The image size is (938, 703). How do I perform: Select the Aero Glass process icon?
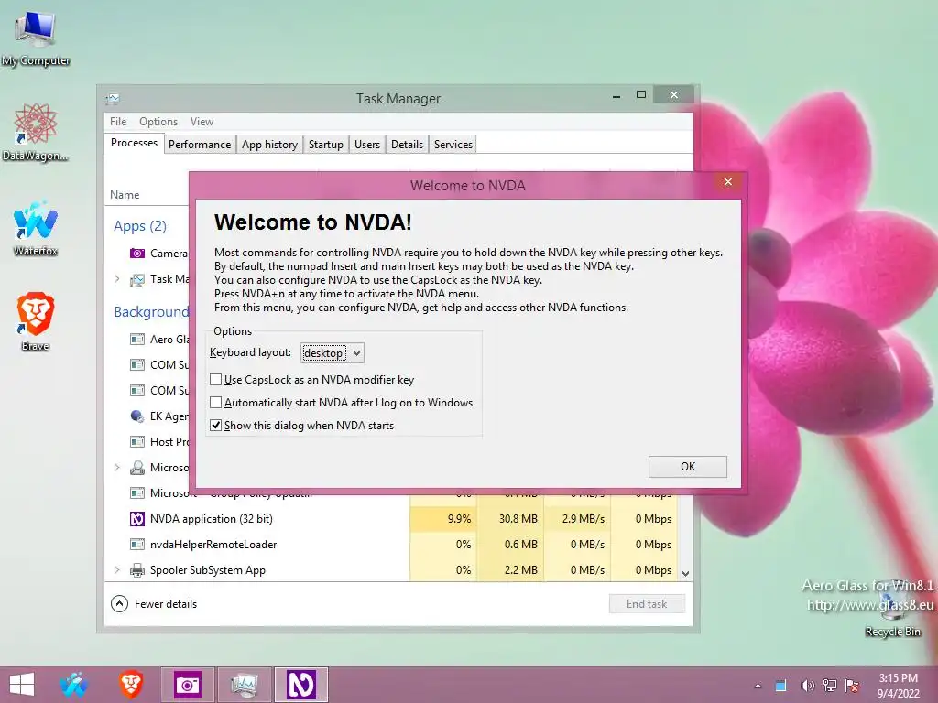[137, 340]
